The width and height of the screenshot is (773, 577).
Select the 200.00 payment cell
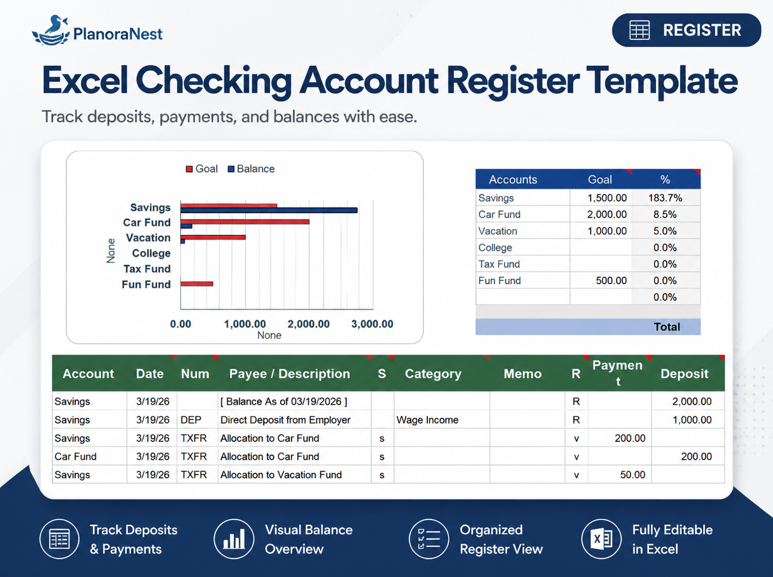point(620,438)
